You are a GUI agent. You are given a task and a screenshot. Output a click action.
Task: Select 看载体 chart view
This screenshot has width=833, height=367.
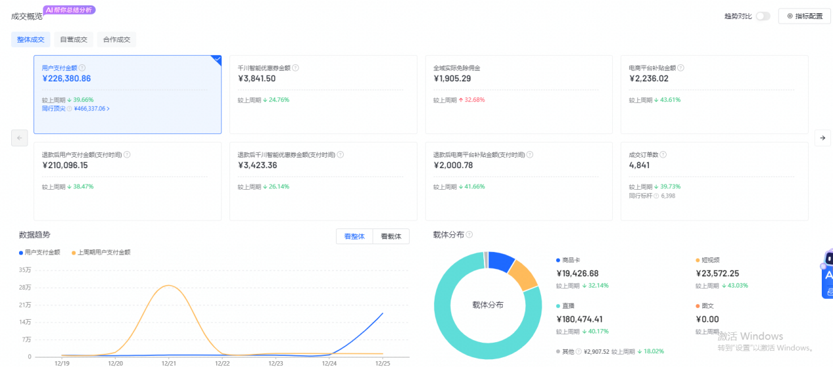pyautogui.click(x=391, y=236)
